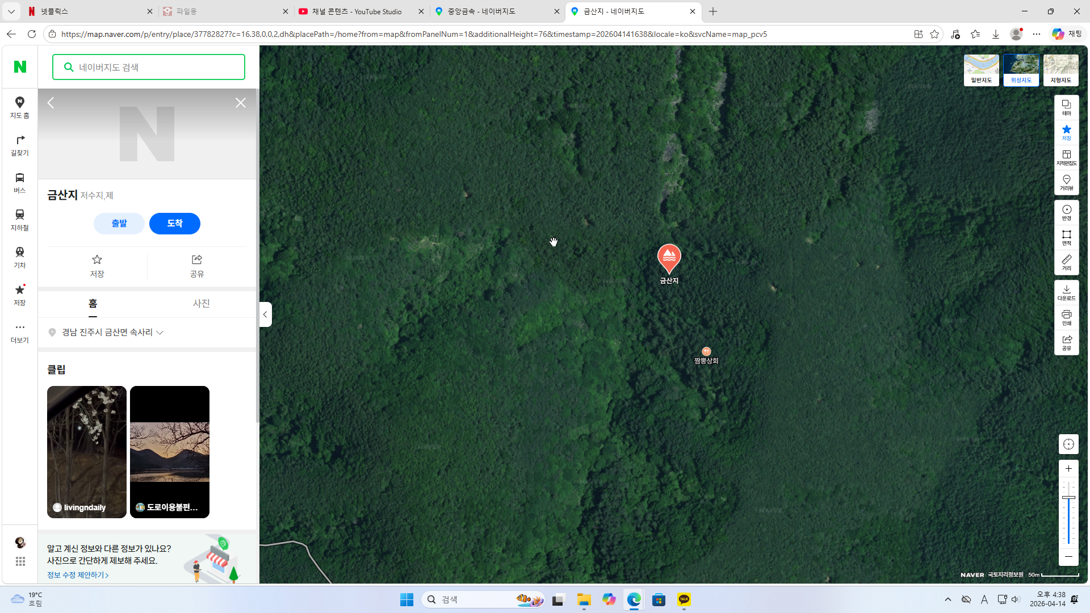The height and width of the screenshot is (613, 1090).
Task: Click the browser back button
Action: click(x=11, y=34)
